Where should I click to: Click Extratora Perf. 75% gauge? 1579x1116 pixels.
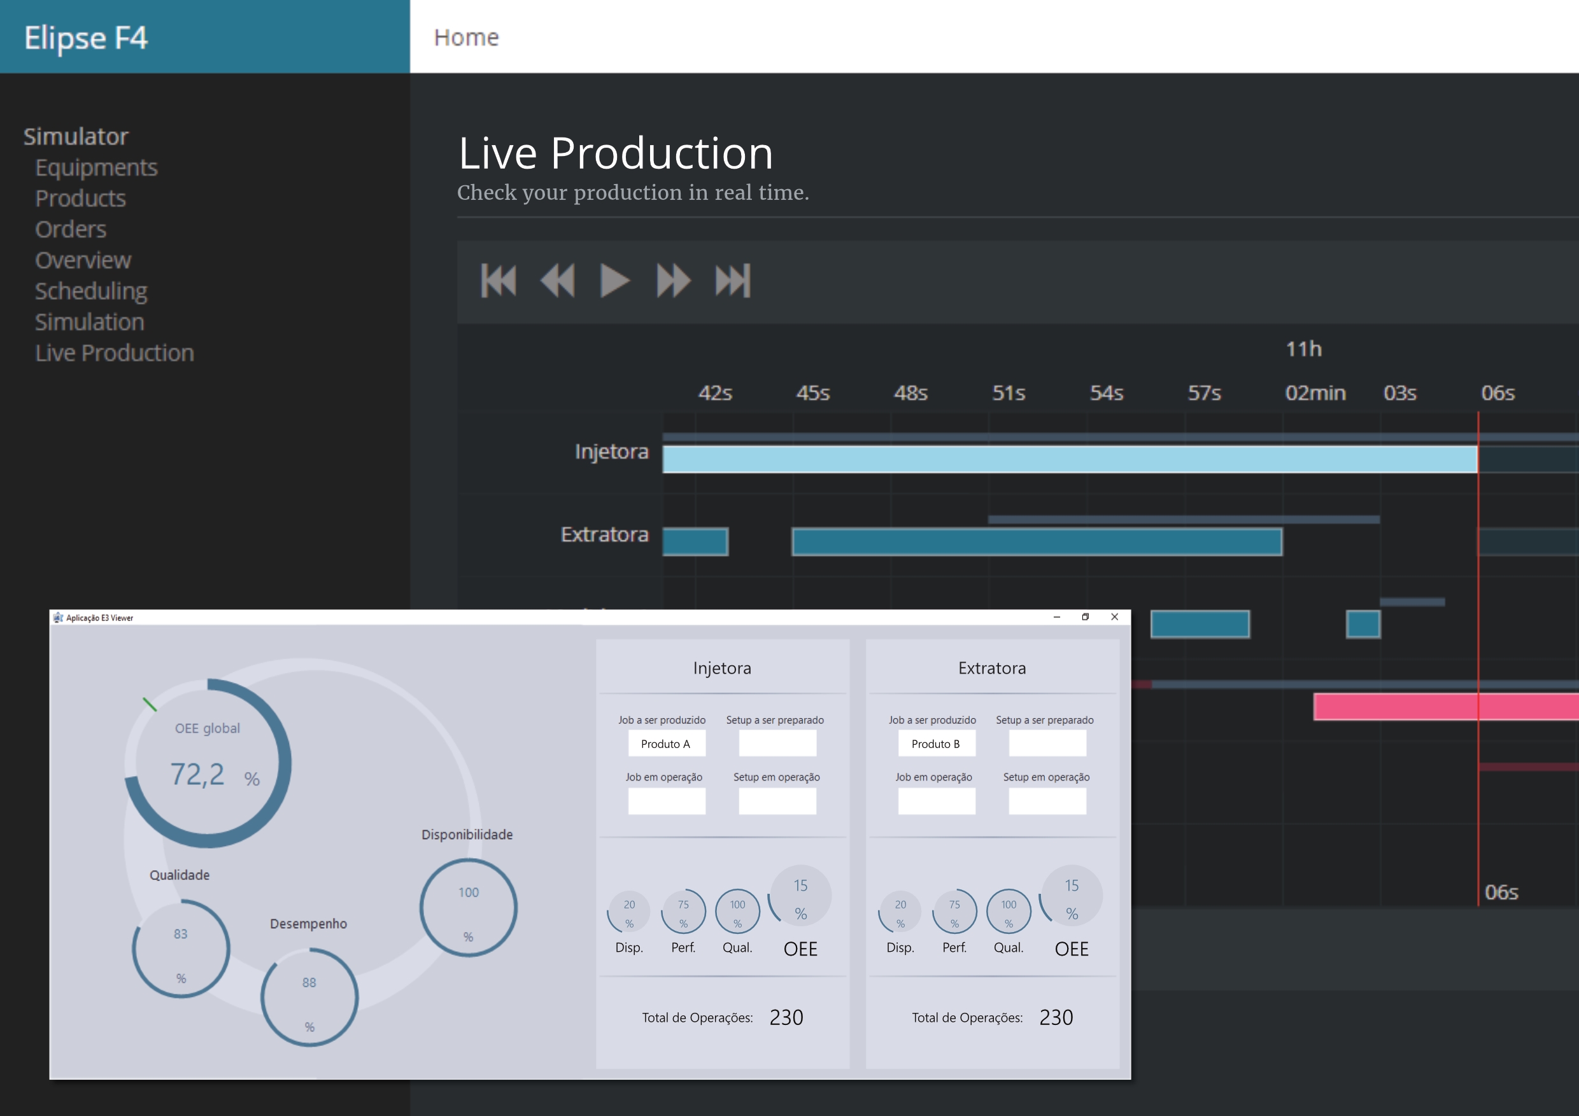pyautogui.click(x=954, y=912)
